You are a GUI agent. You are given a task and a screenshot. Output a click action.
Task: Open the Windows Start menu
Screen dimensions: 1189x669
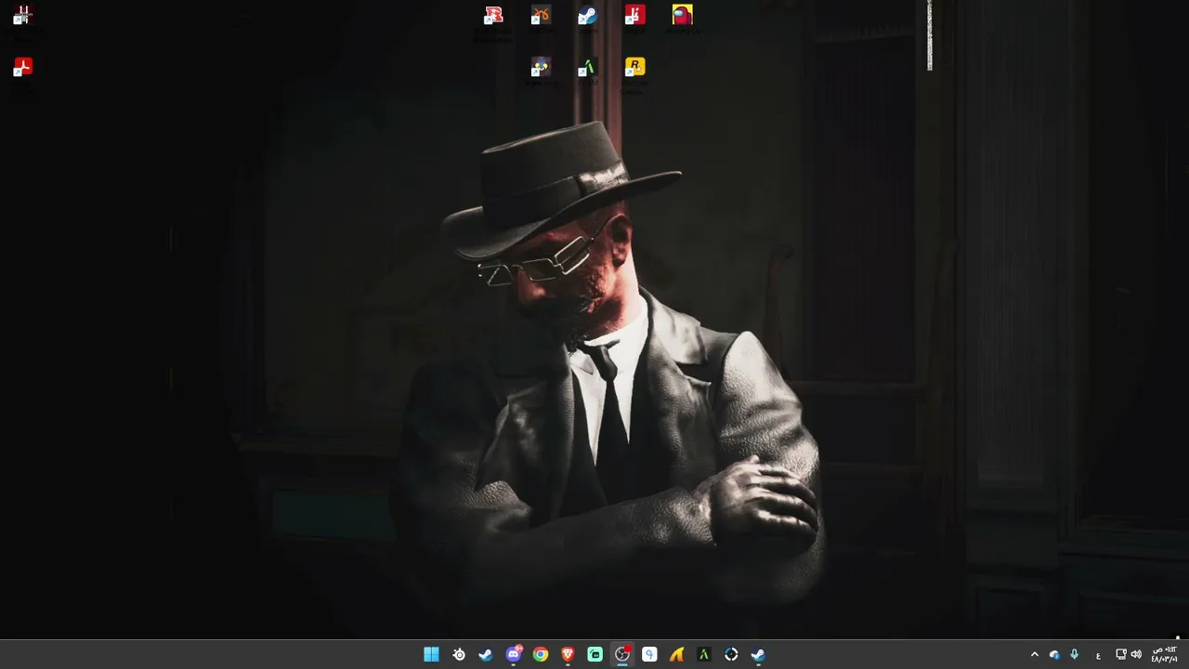tap(431, 654)
